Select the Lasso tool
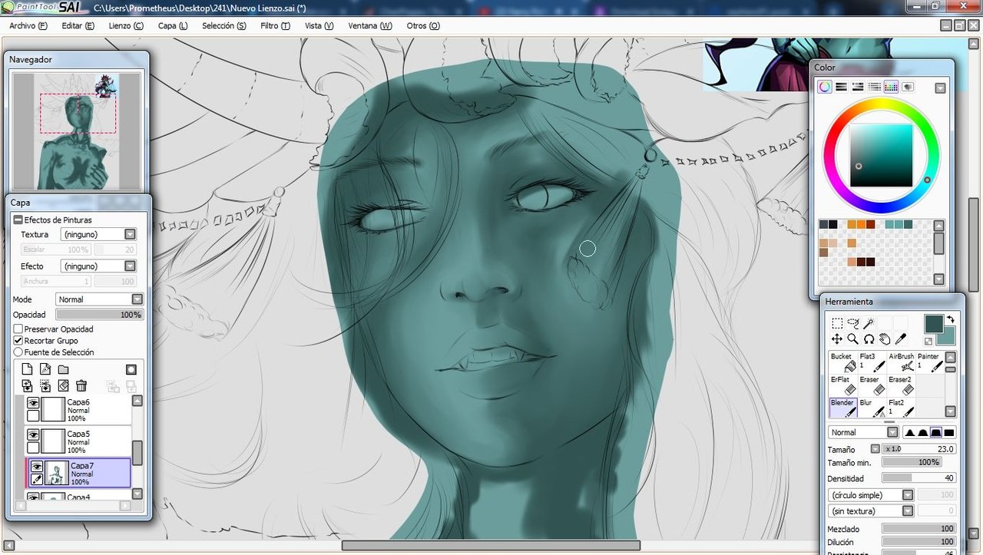Image resolution: width=983 pixels, height=555 pixels. [853, 323]
